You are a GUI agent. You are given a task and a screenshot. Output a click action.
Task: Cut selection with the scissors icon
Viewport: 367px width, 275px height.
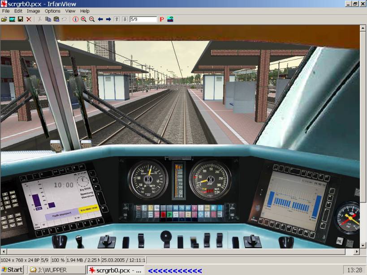pyautogui.click(x=40, y=19)
